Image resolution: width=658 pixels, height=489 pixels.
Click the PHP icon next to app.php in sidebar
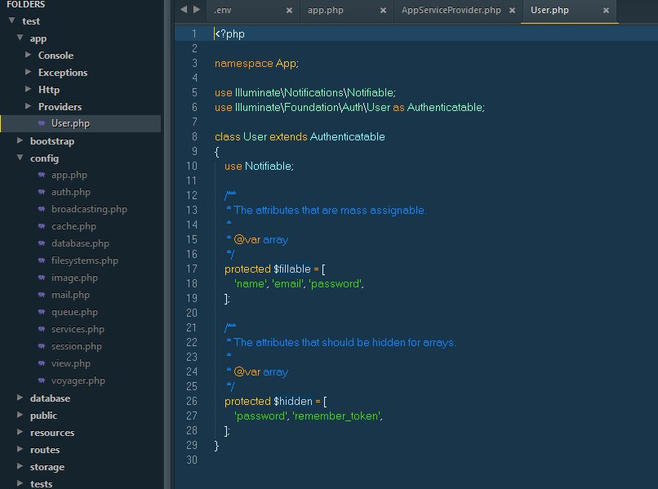pos(42,175)
